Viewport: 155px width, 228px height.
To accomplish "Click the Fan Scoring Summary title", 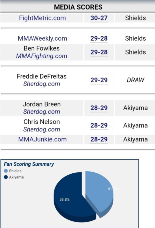I will [29, 164].
